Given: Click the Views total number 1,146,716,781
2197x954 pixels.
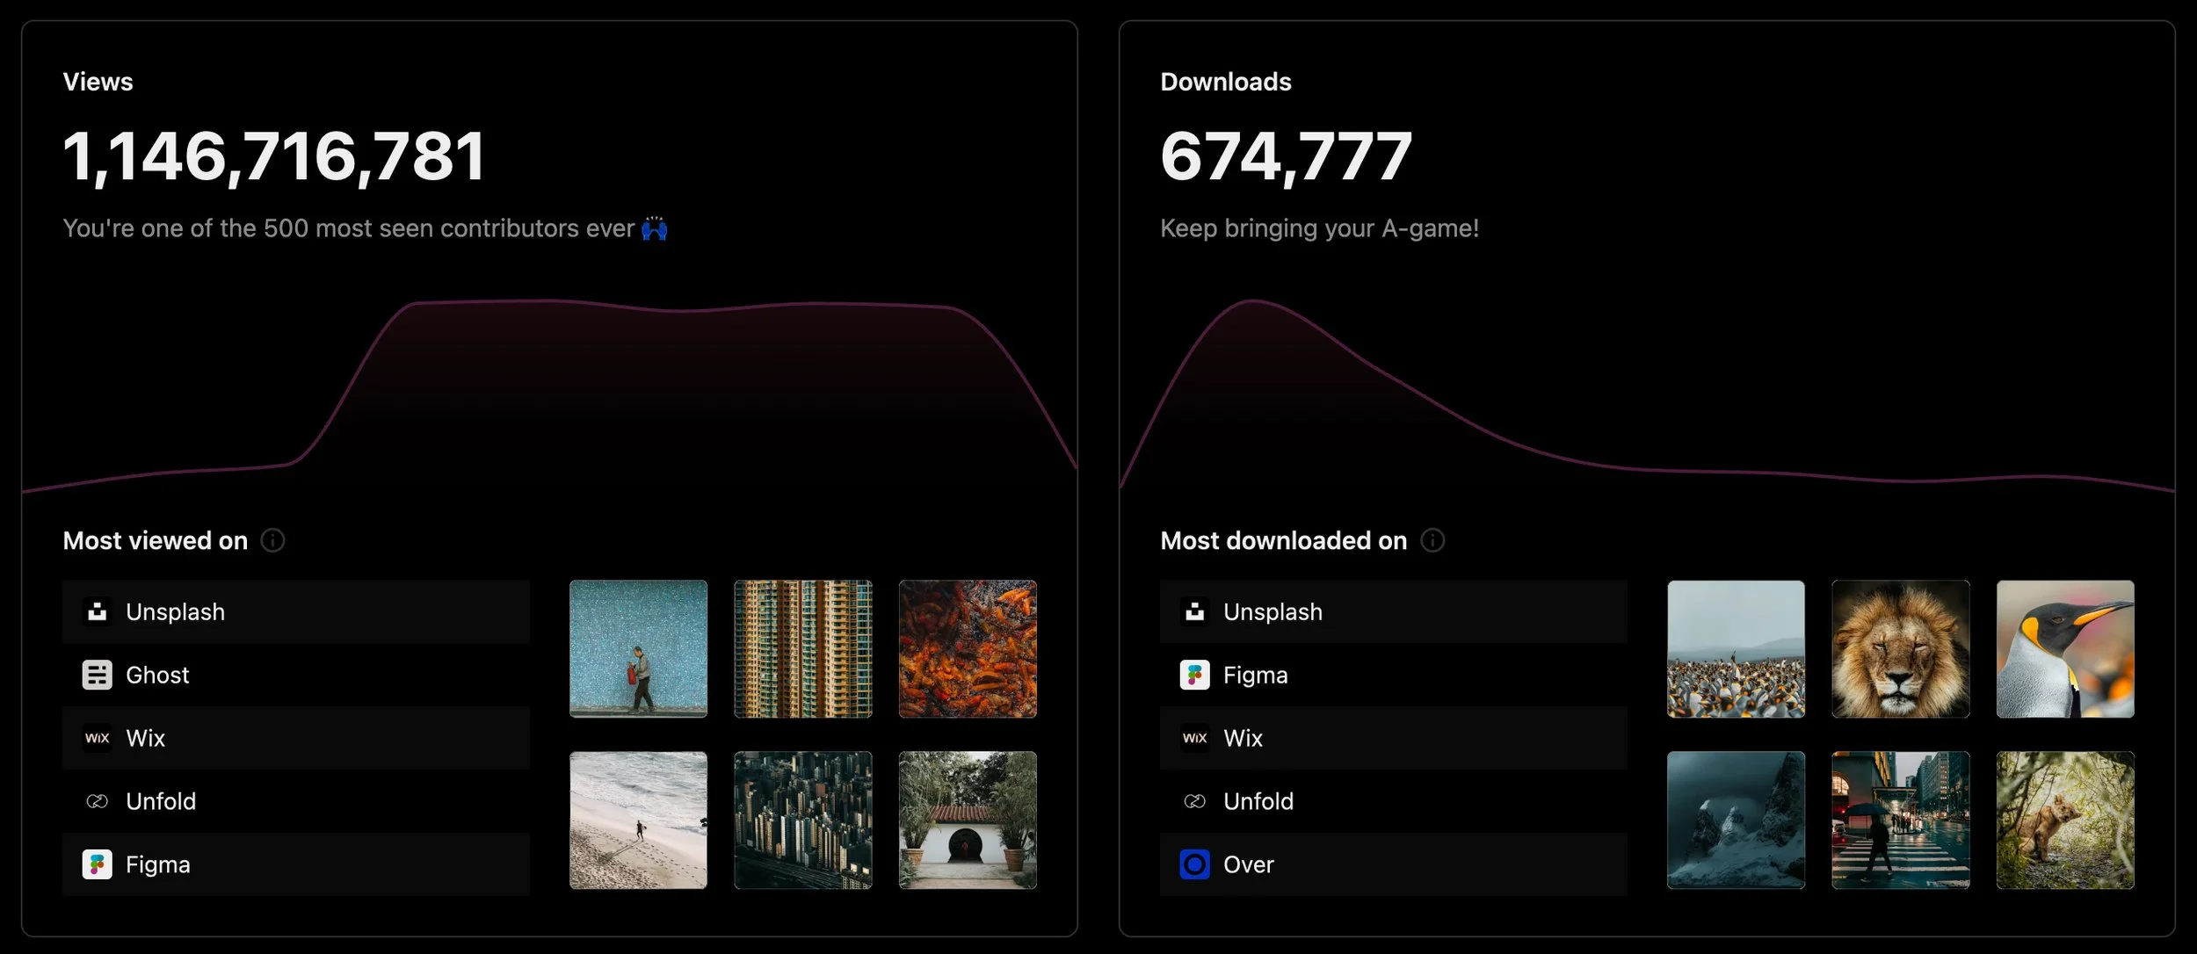Looking at the screenshot, I should 273,156.
